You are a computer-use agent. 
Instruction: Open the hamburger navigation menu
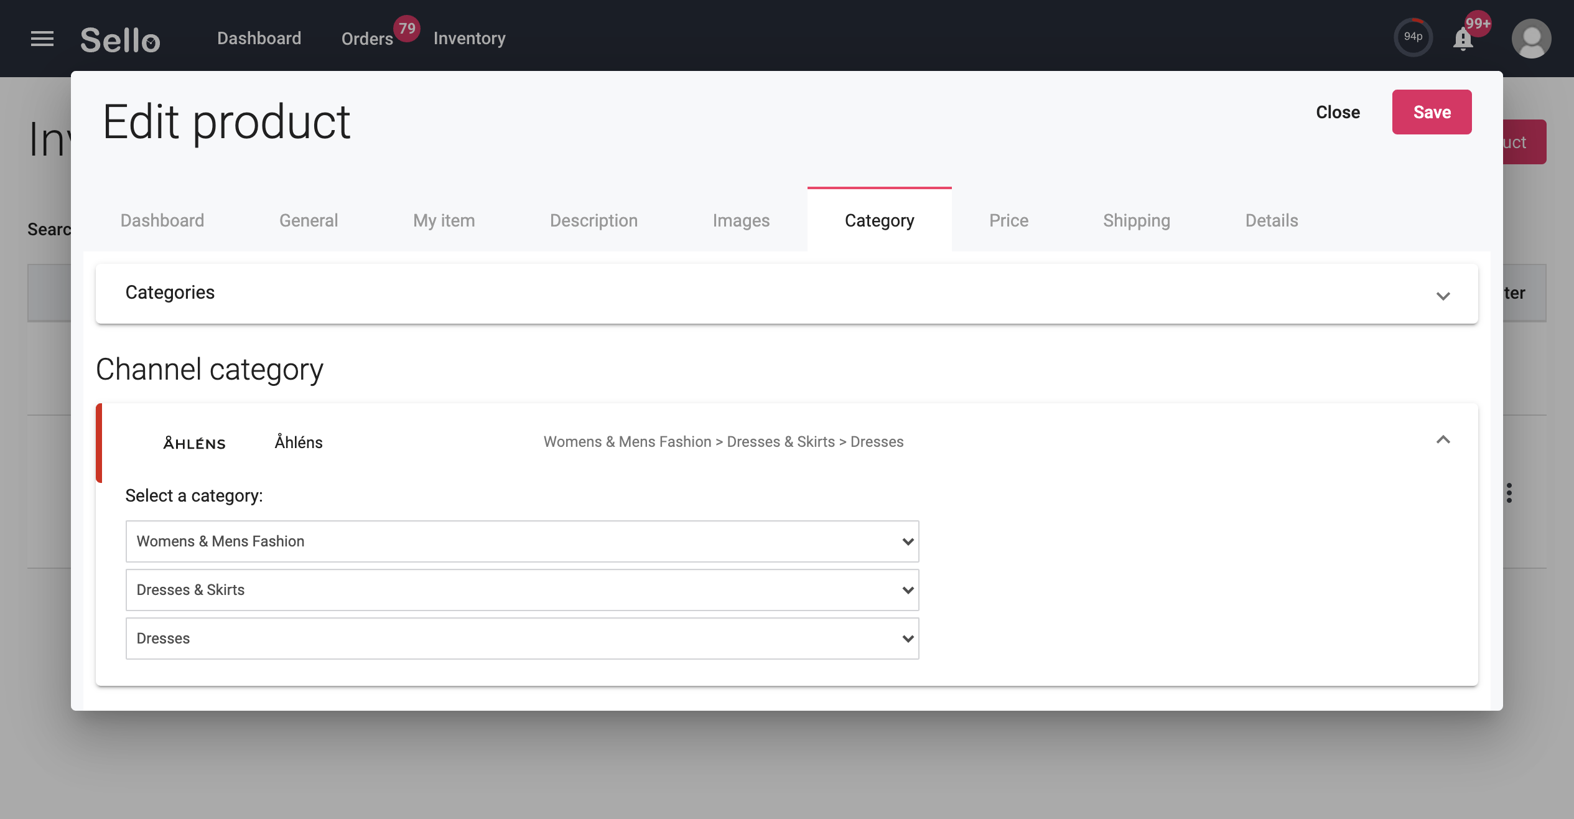point(42,39)
